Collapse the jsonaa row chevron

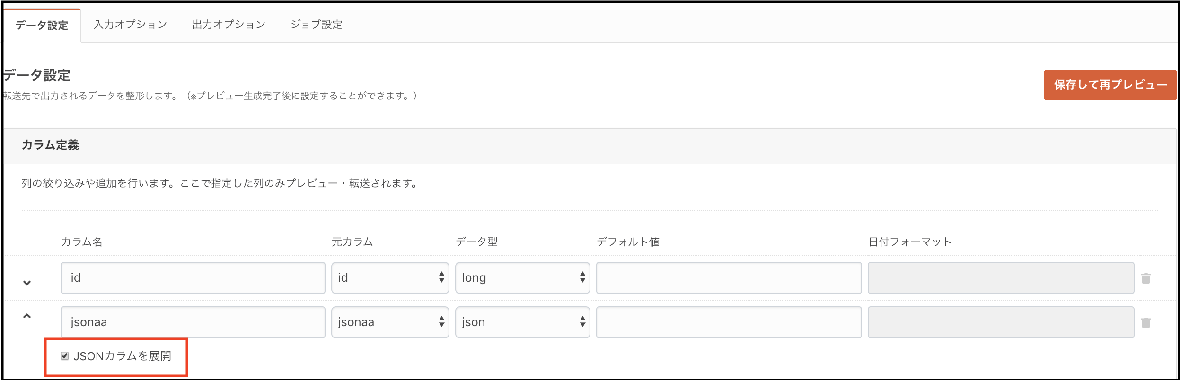tap(27, 316)
